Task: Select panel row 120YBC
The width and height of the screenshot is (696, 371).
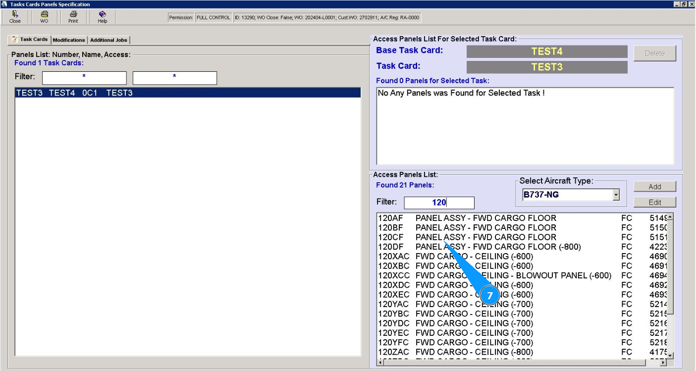Action: coord(522,314)
